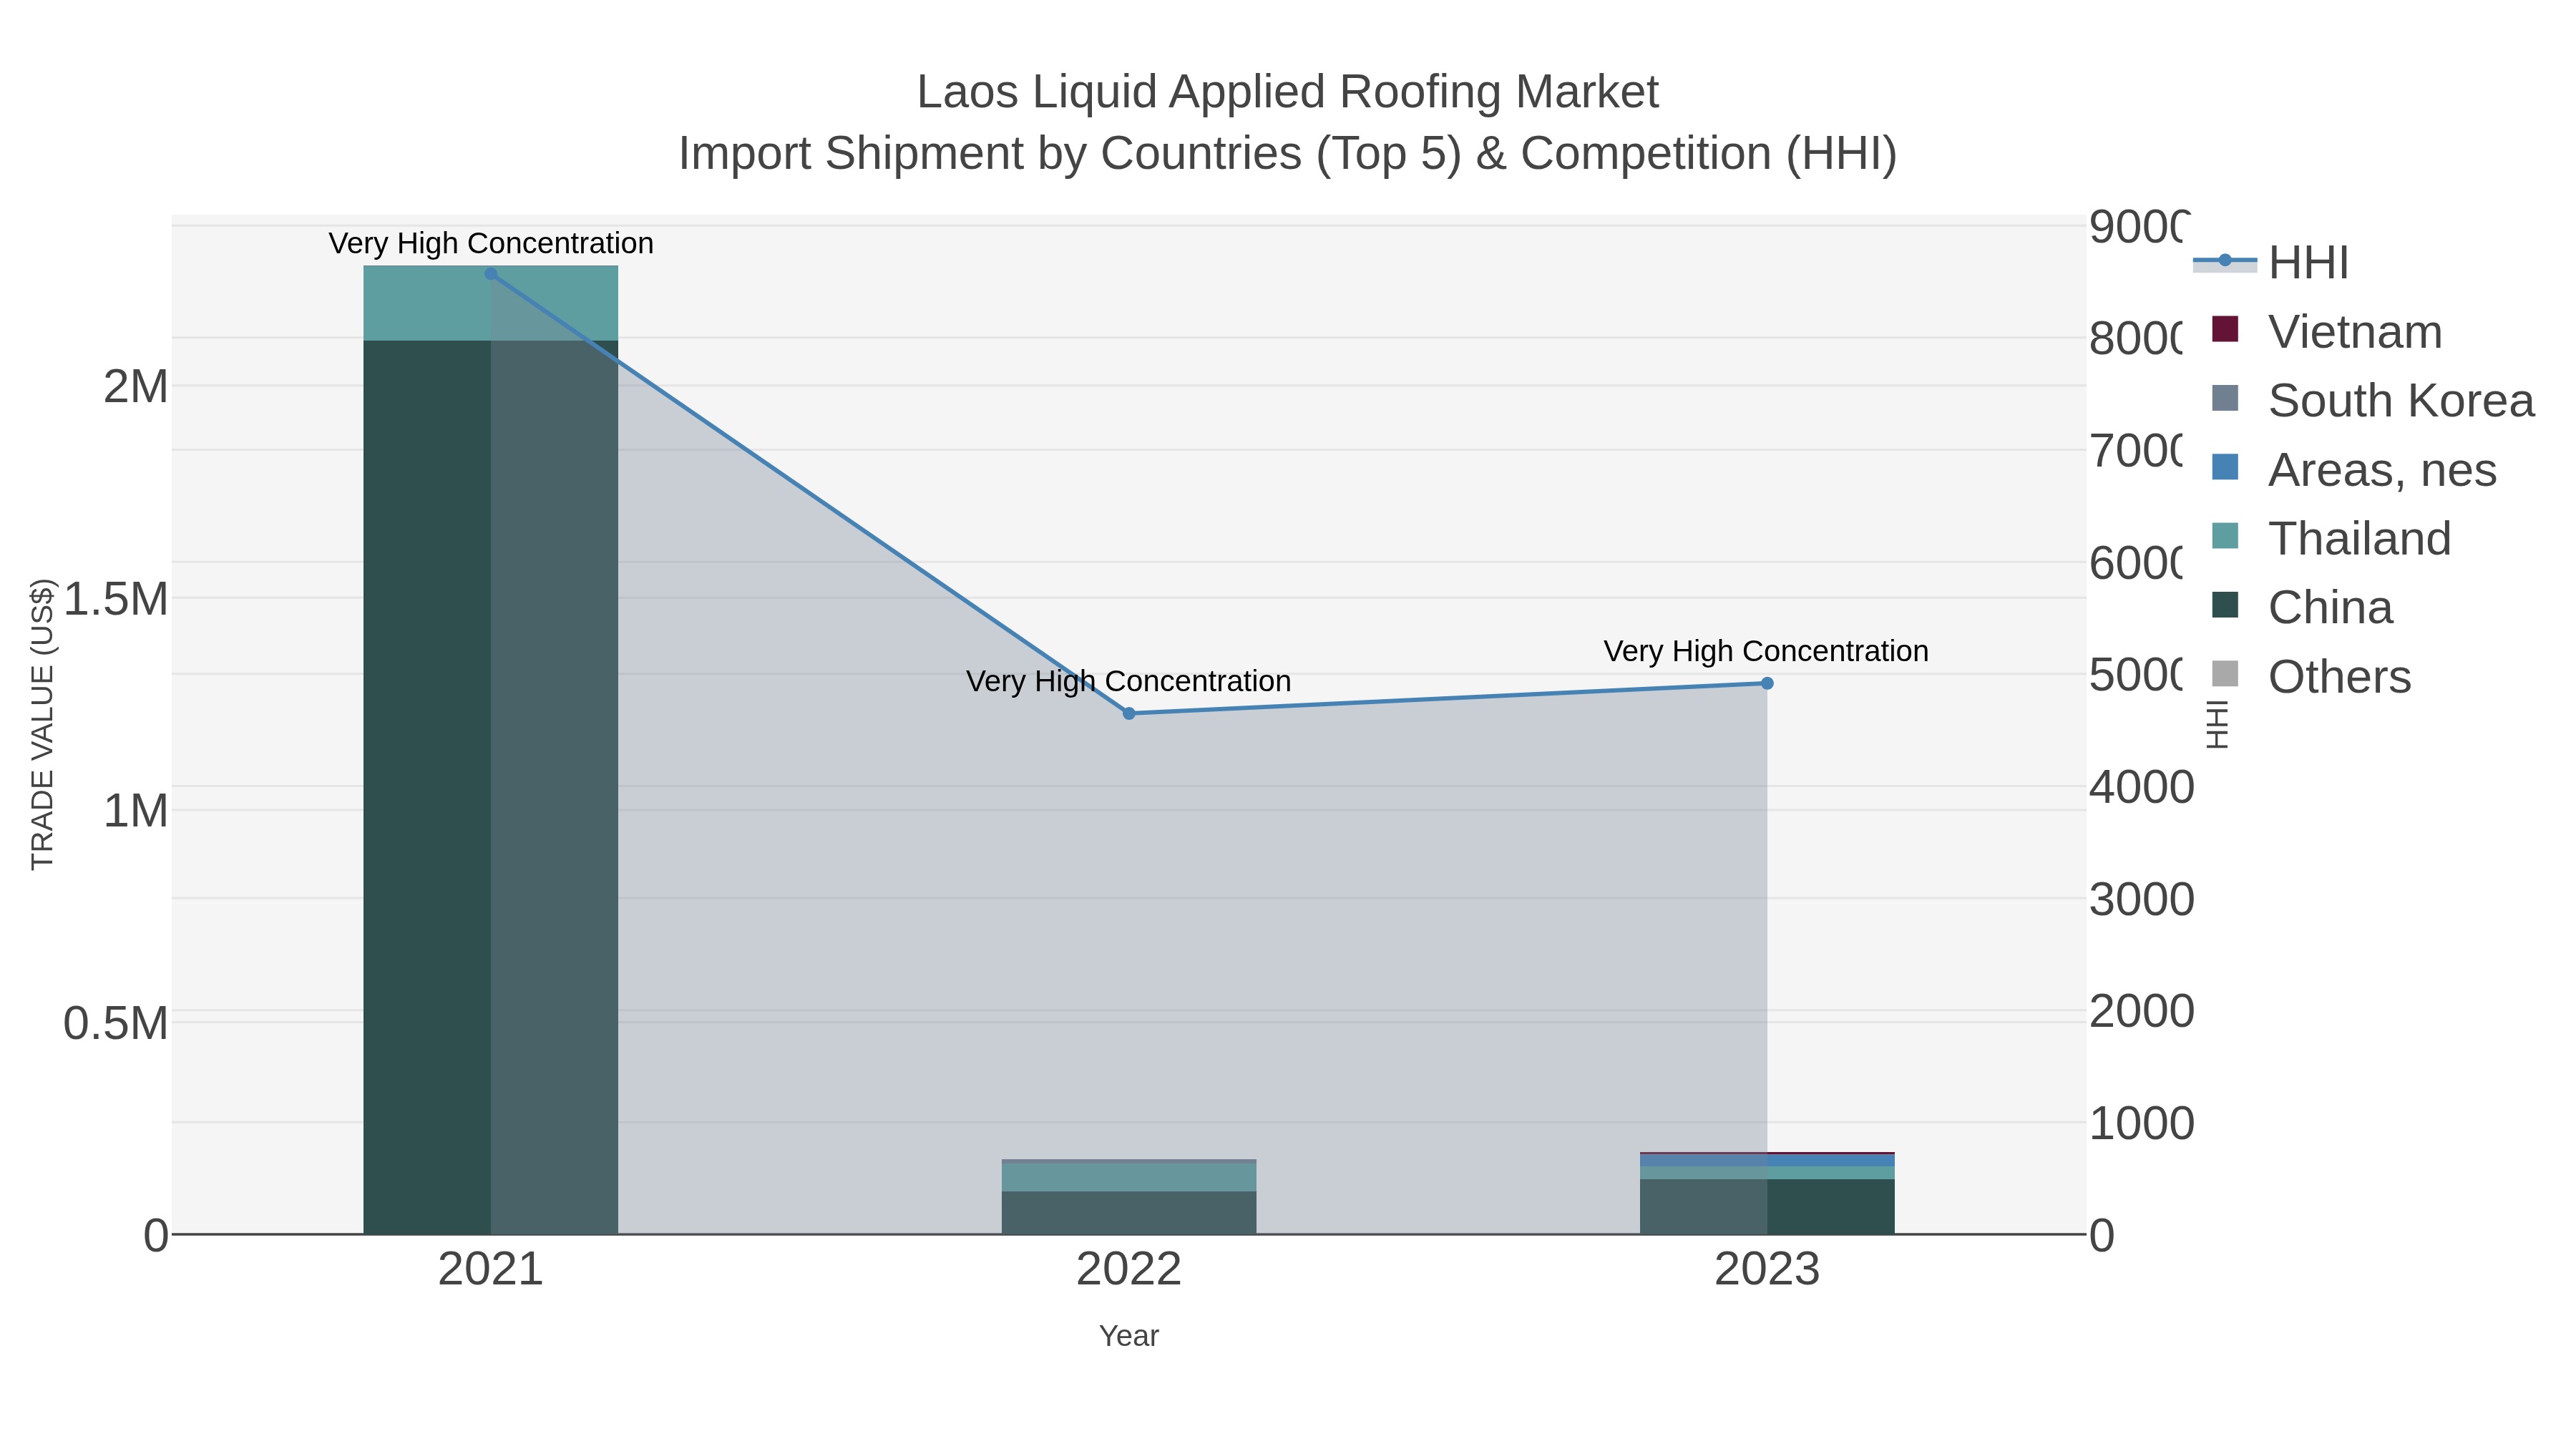Click the South Korea gray-blue swatch
This screenshot has width=2576, height=1449.
click(x=2225, y=398)
